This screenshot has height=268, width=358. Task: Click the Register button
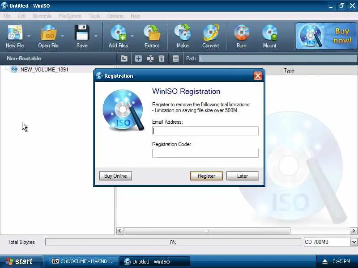(206, 176)
